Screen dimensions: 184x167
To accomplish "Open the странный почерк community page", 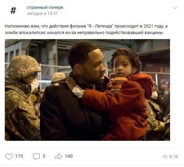I will pyautogui.click(x=45, y=8).
